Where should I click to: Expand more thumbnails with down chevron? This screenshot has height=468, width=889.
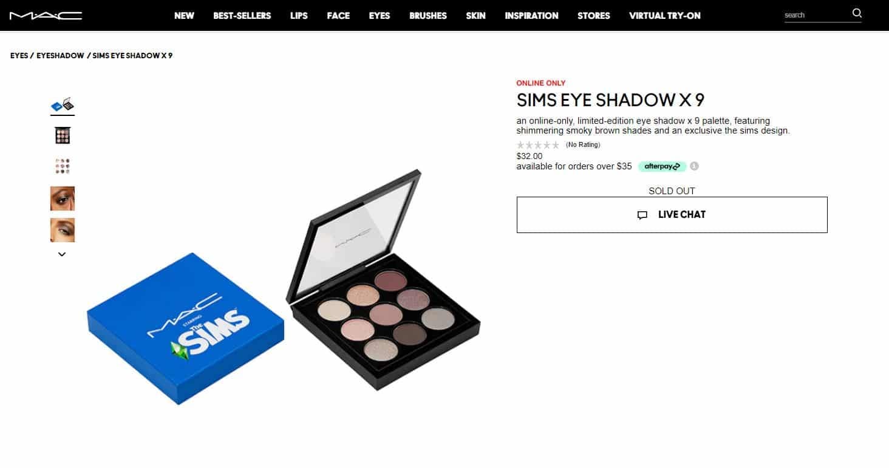[x=62, y=254]
